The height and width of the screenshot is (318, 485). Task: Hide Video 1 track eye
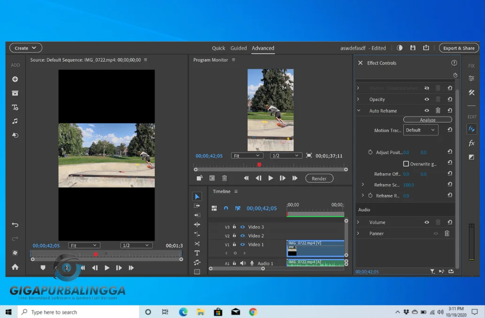click(x=242, y=244)
